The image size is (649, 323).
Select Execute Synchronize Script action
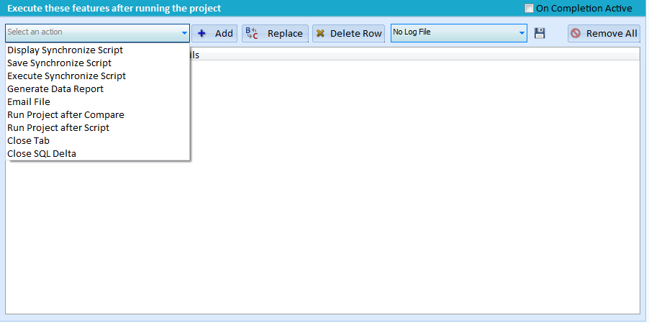(x=98, y=76)
